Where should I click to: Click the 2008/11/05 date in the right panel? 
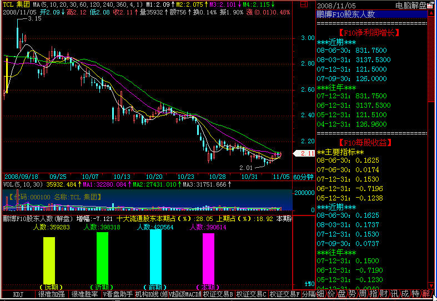pyautogui.click(x=336, y=6)
